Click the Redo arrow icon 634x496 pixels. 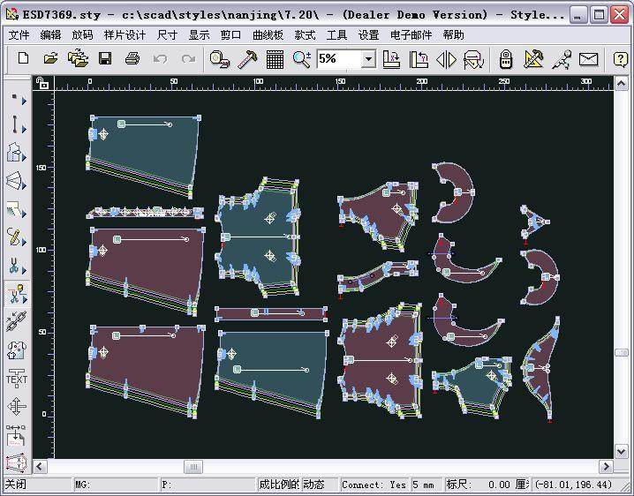point(188,59)
